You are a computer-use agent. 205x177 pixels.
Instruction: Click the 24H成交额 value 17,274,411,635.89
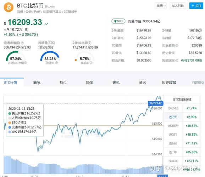85,47
